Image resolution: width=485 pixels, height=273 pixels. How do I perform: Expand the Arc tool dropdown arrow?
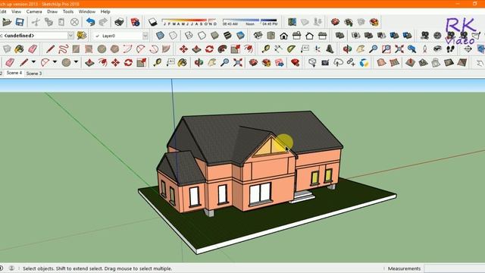click(55, 62)
